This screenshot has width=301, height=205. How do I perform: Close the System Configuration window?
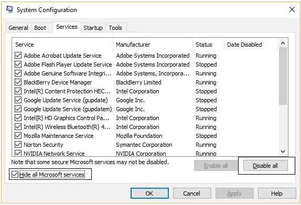click(292, 9)
